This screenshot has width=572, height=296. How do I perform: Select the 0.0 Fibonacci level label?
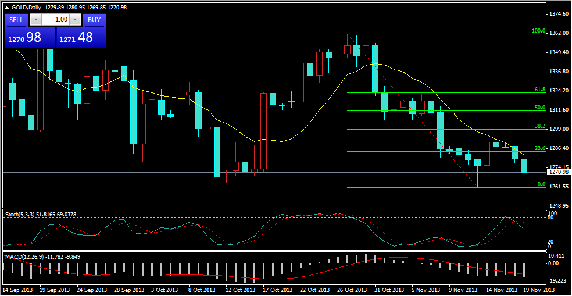pyautogui.click(x=541, y=184)
